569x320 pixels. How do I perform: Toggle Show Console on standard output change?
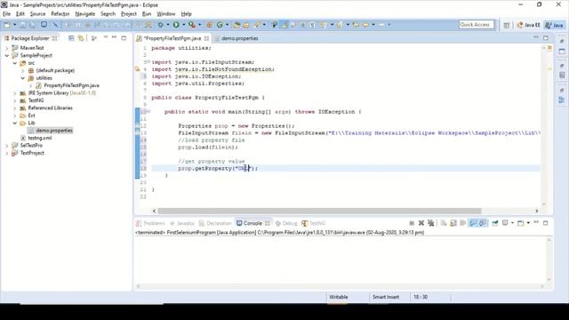[x=473, y=223]
